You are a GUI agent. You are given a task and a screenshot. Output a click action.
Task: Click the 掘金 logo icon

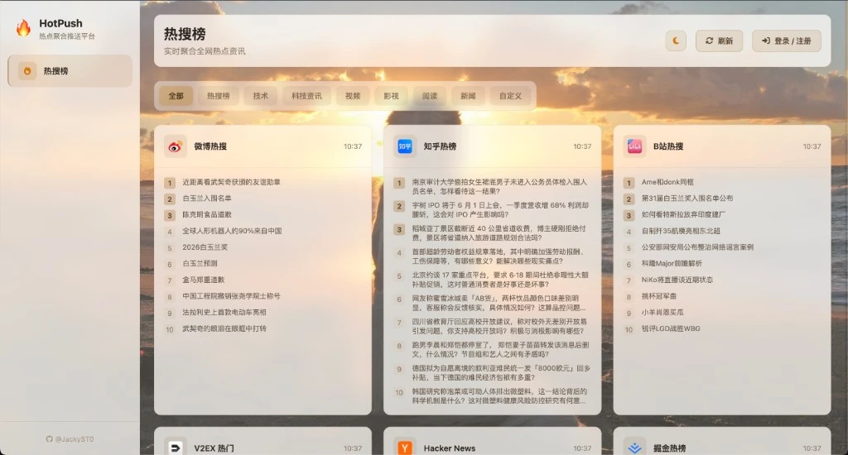click(634, 448)
